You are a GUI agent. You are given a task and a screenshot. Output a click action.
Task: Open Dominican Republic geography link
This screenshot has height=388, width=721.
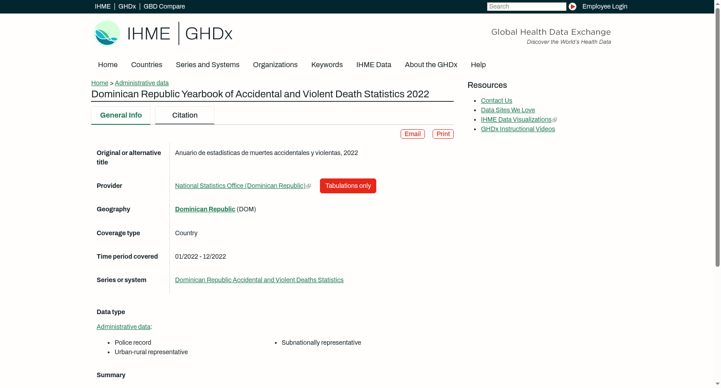click(205, 209)
